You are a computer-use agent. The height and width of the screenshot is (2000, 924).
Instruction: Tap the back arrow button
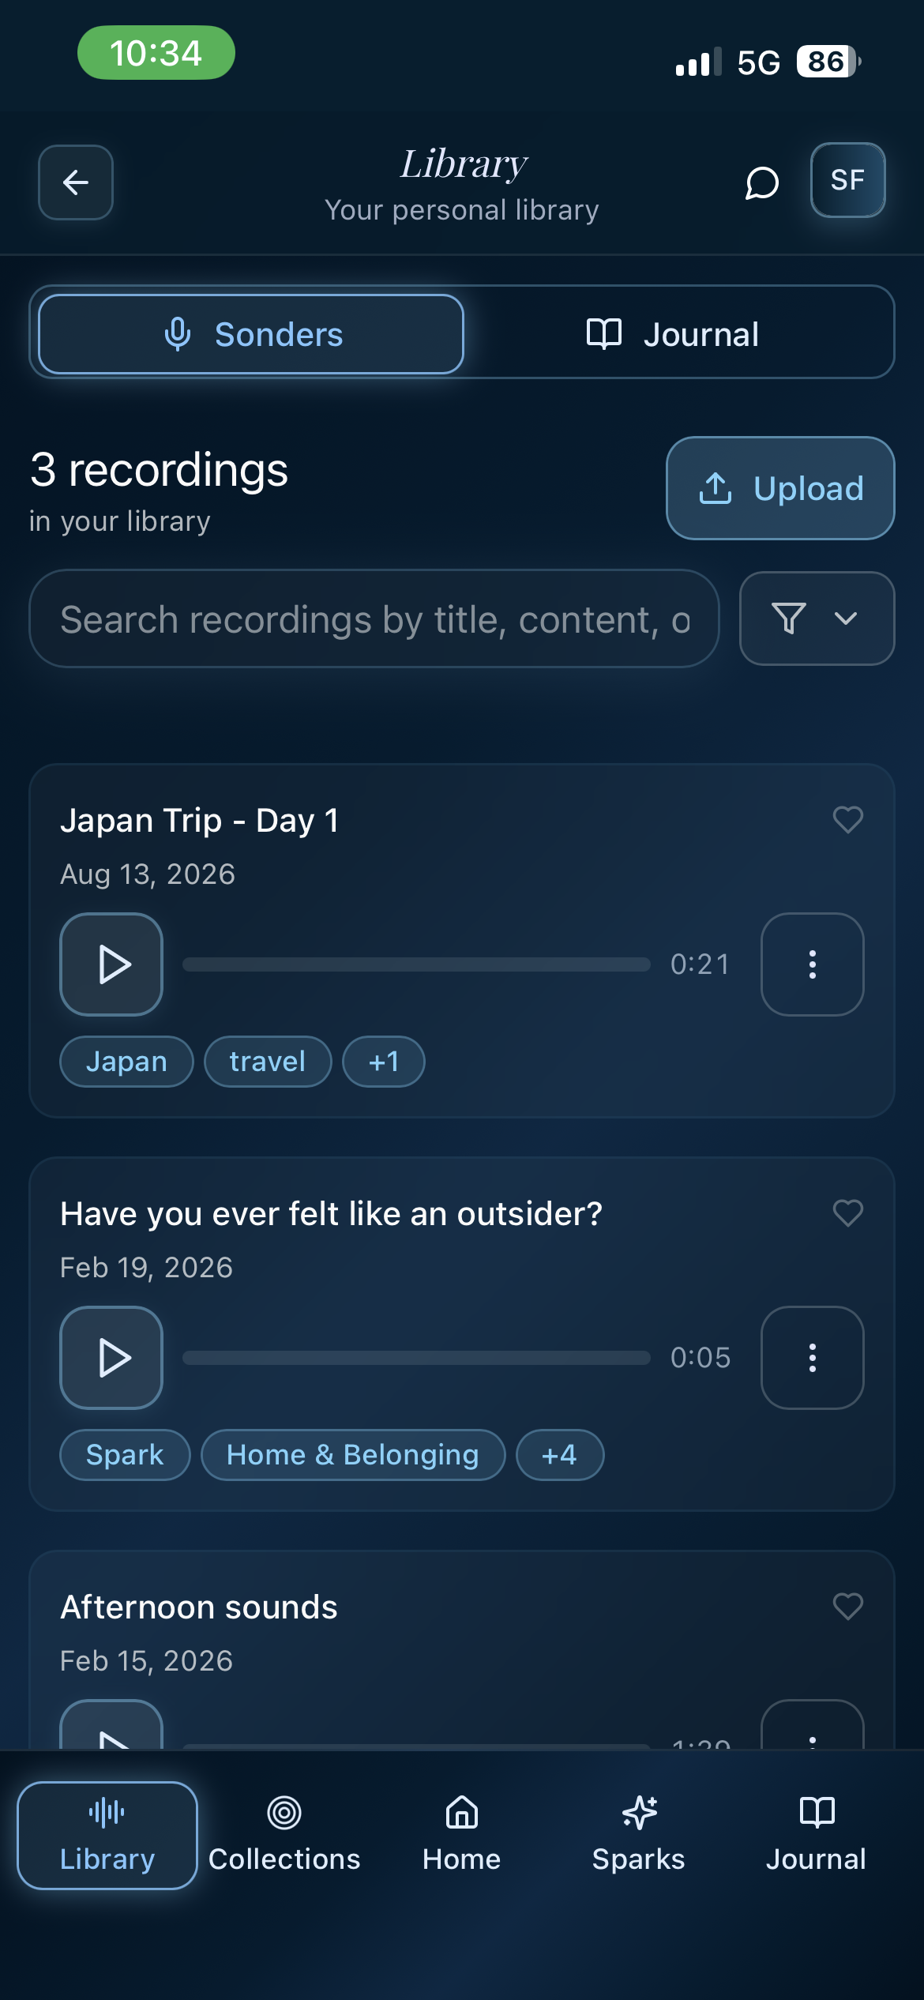[76, 182]
